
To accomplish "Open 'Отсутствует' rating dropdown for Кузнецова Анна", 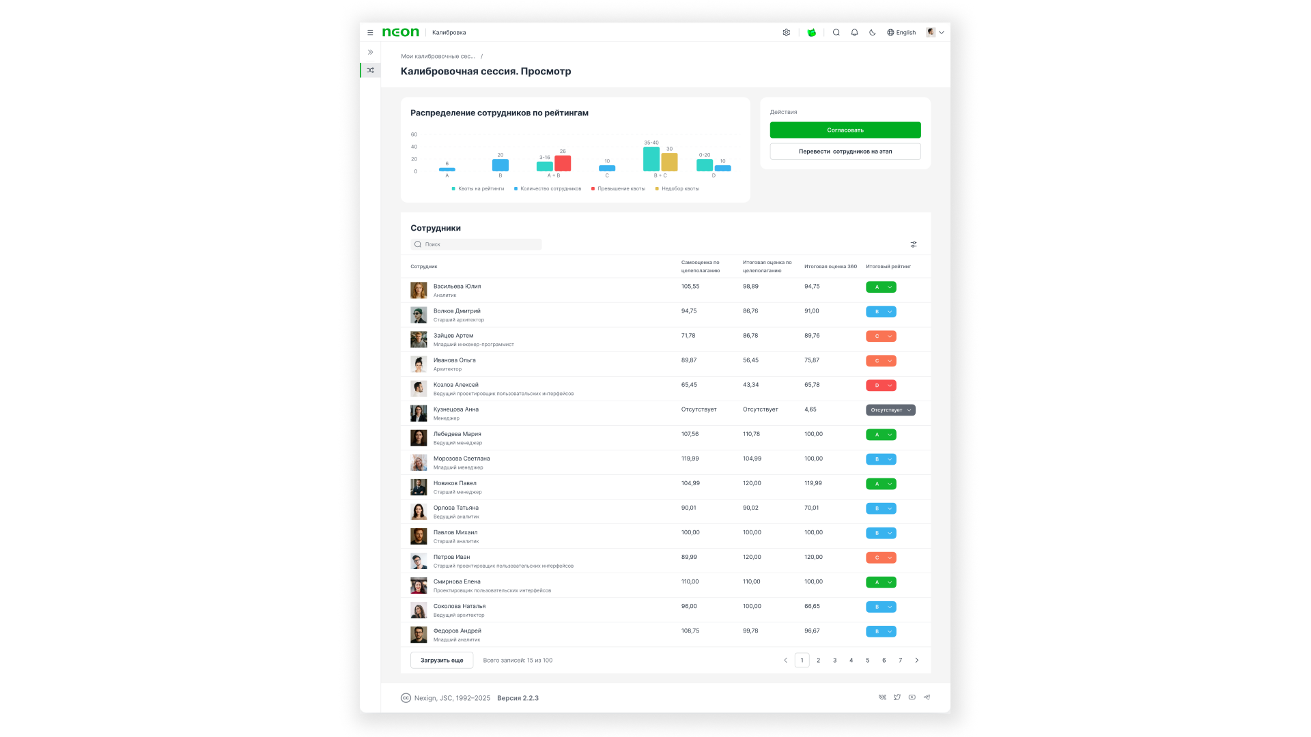I will point(890,410).
